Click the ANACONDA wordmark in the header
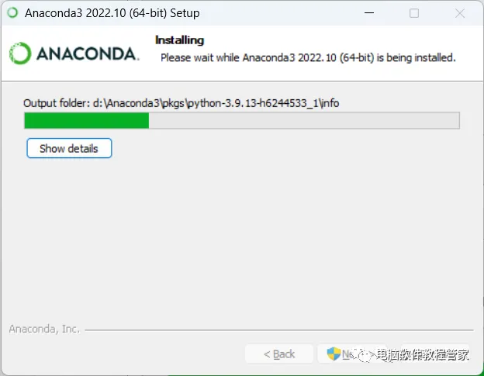The width and height of the screenshot is (484, 376). pyautogui.click(x=88, y=53)
